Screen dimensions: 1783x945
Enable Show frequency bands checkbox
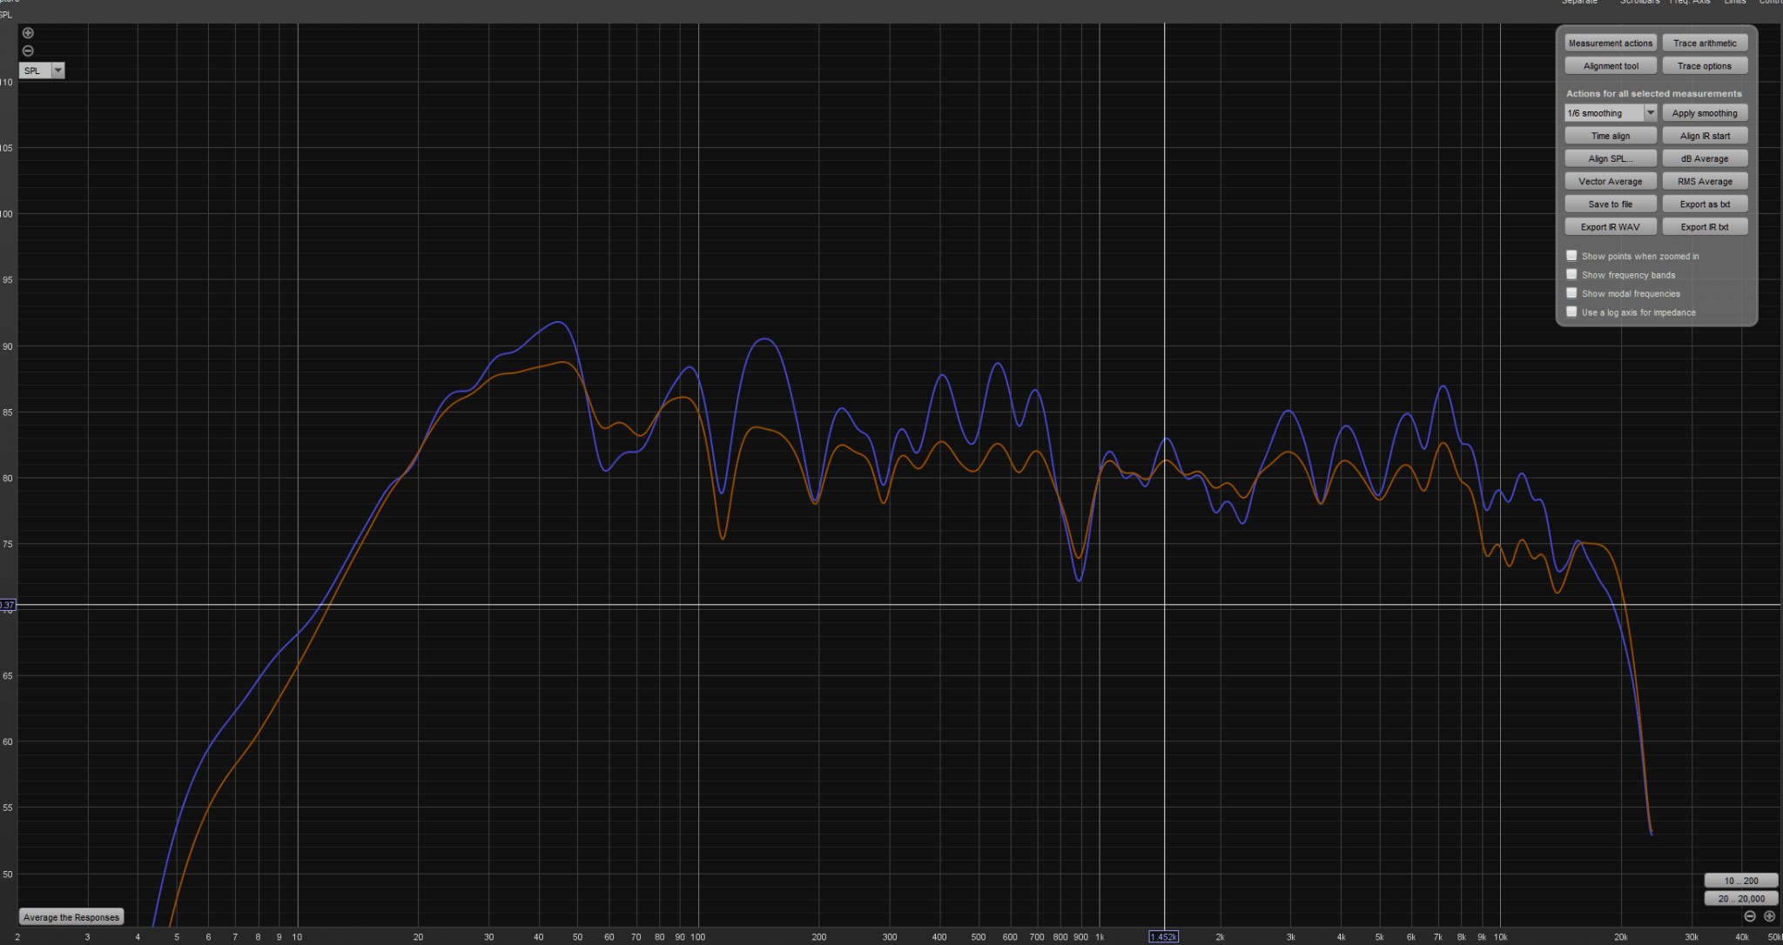pyautogui.click(x=1571, y=274)
